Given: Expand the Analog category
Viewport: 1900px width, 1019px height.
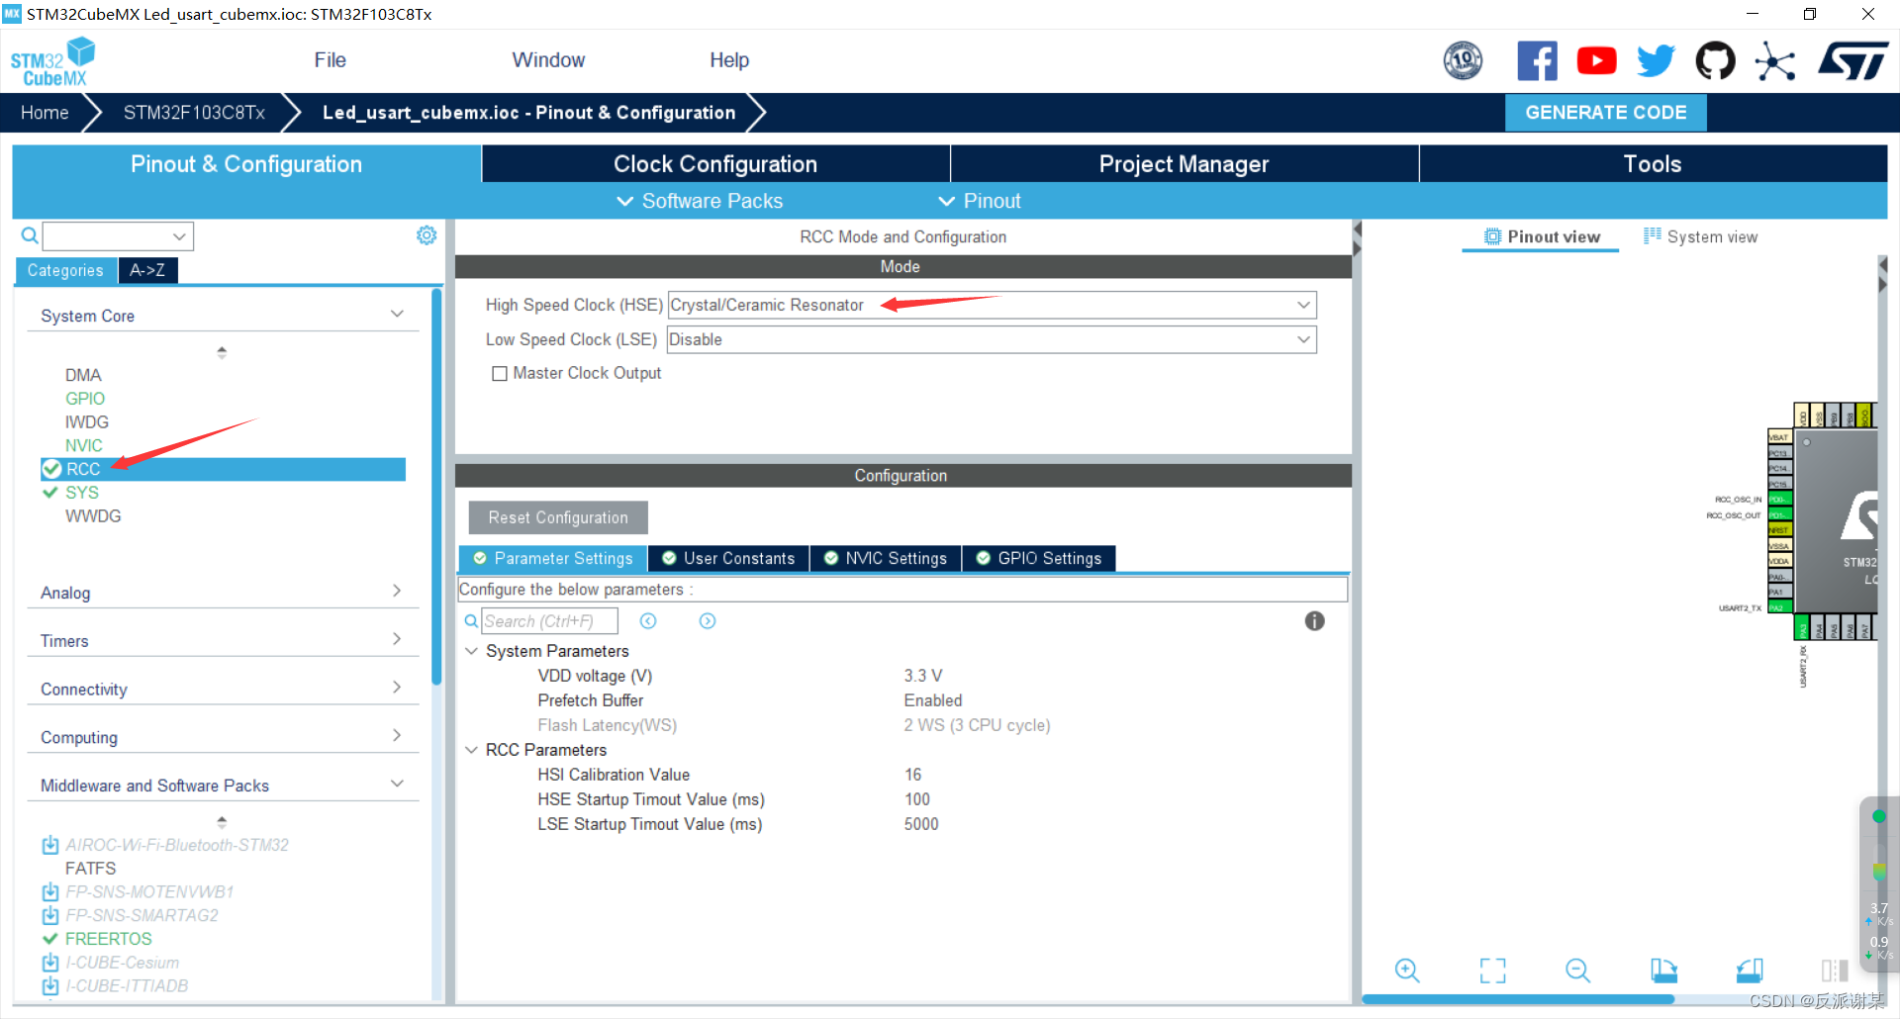Looking at the screenshot, I should [397, 591].
